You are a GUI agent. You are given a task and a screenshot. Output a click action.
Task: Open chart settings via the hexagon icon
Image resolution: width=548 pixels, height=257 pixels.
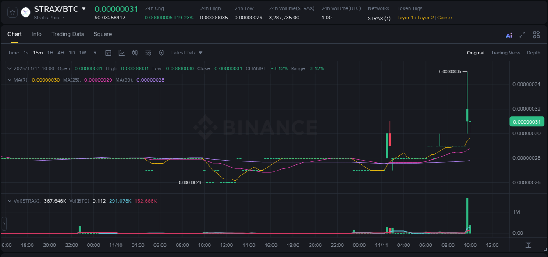point(161,52)
